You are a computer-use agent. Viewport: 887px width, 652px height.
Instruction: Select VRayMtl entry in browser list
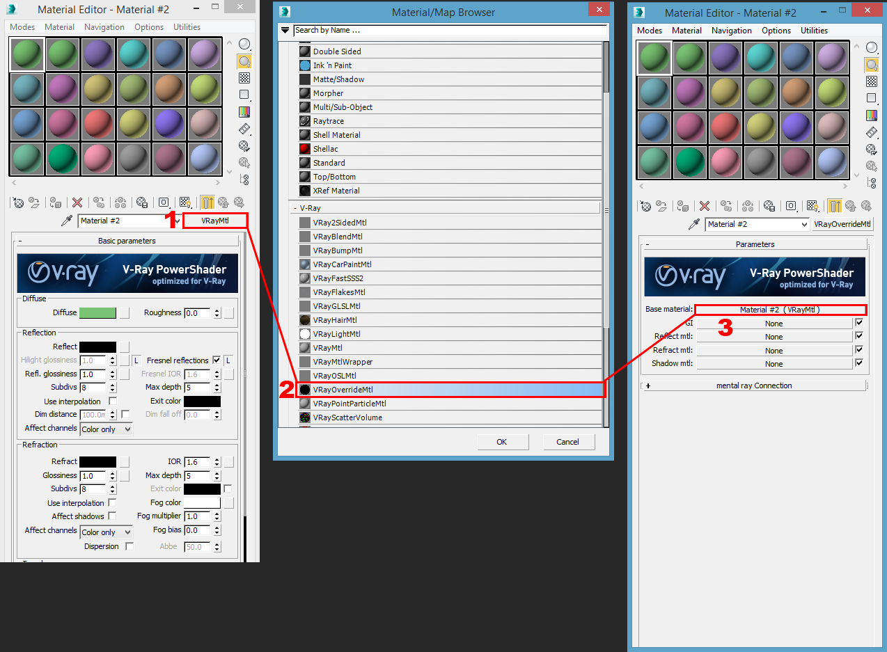450,348
